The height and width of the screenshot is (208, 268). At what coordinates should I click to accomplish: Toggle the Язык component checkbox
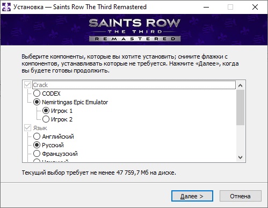[x=27, y=128]
